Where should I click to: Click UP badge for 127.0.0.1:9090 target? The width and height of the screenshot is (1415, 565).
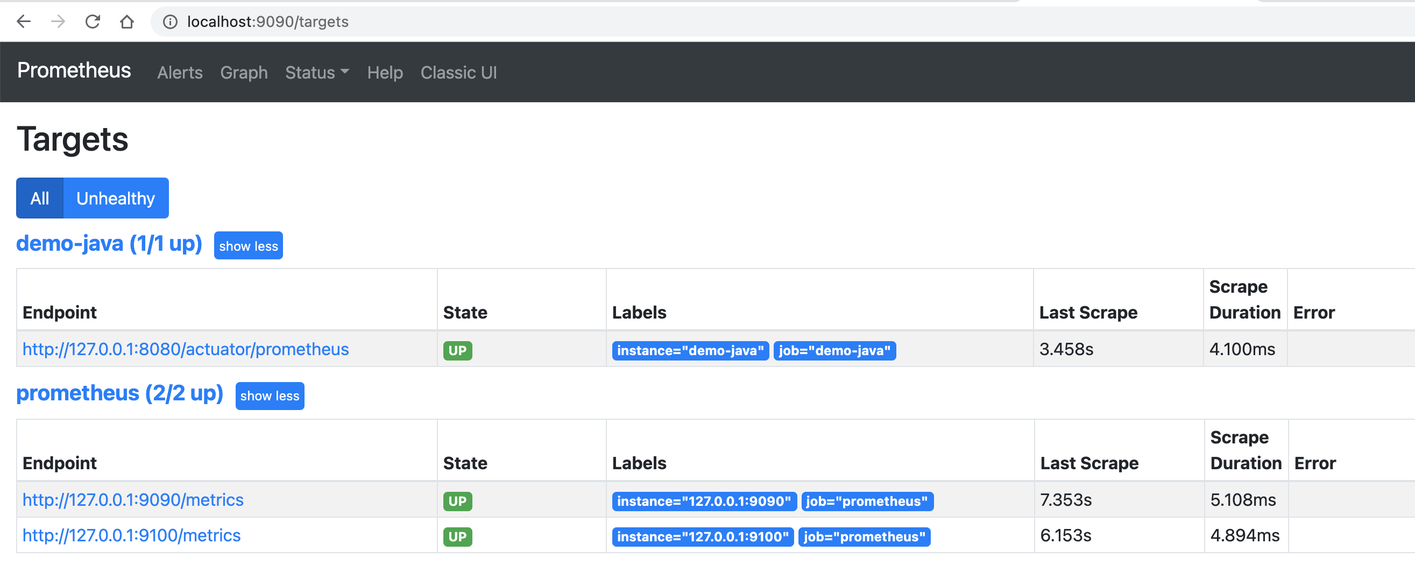[x=457, y=502]
